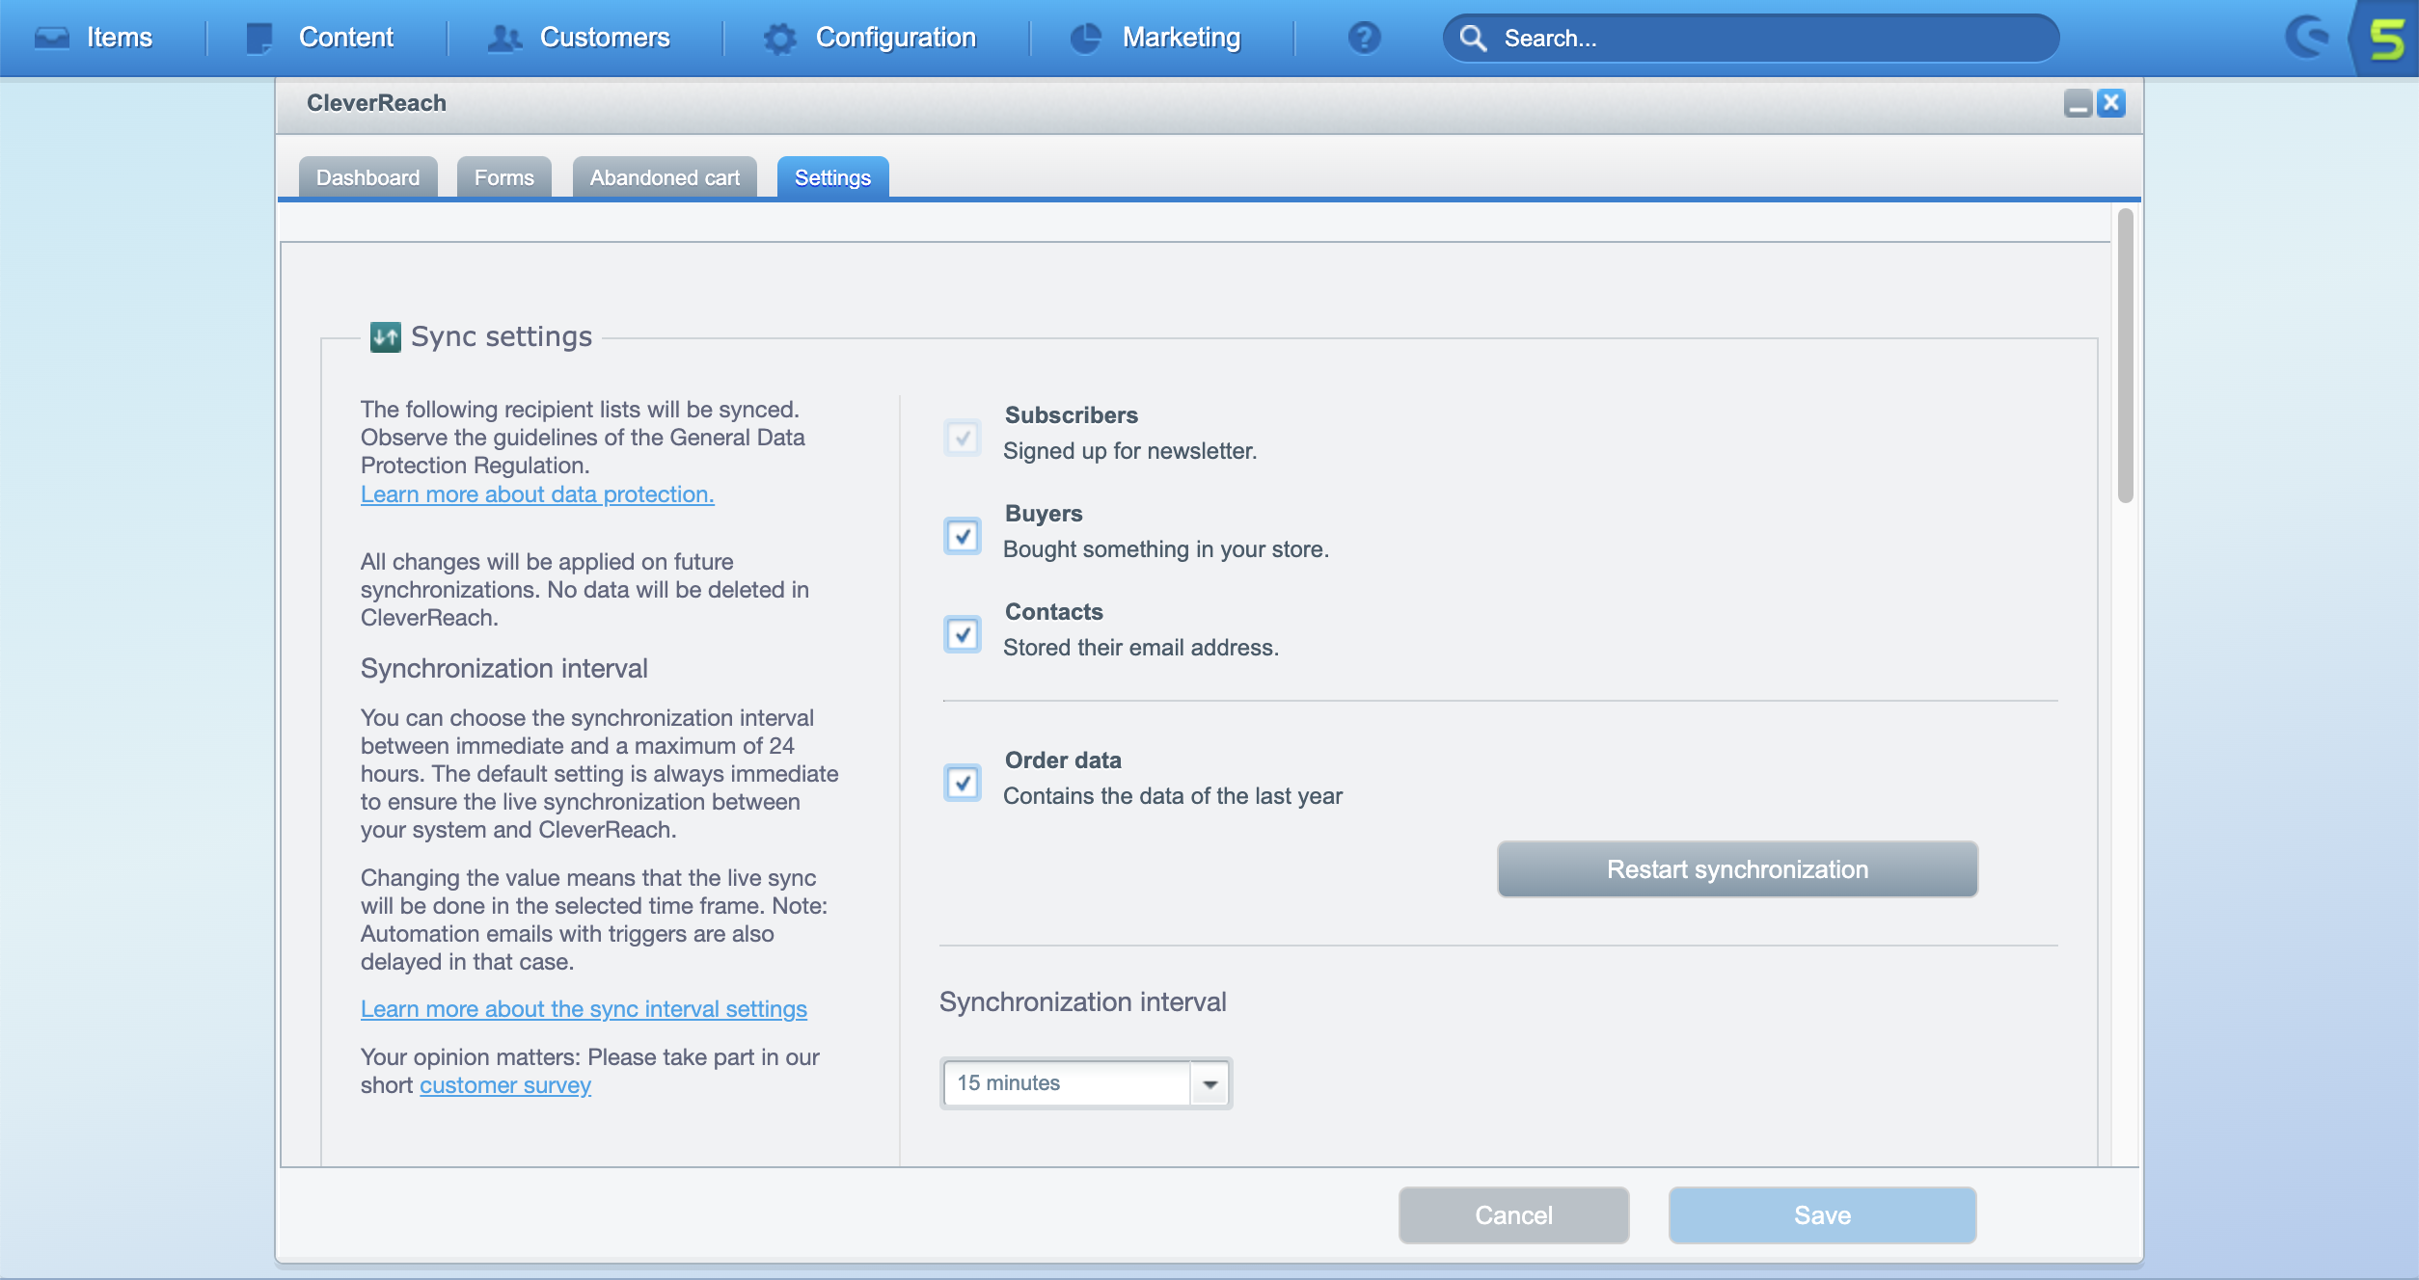Disable the Order data checkbox
Screen dimensions: 2419x1280
pyautogui.click(x=962, y=783)
